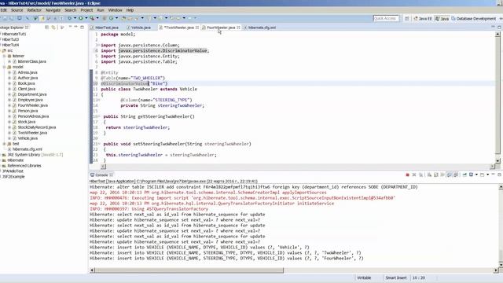This screenshot has height=283, width=503.
Task: Open the Database Development perspective
Action: 474,19
